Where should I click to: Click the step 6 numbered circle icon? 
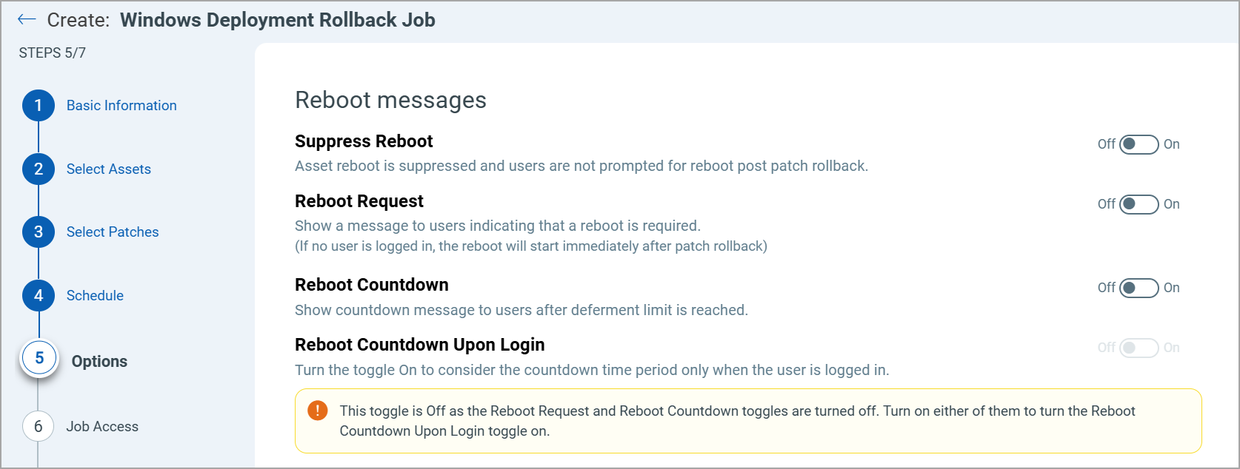coord(38,426)
